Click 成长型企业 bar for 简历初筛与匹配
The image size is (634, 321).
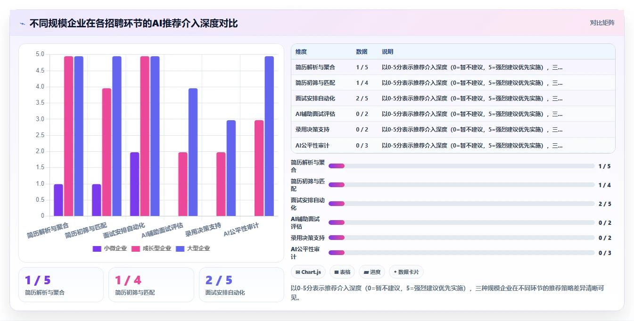(x=107, y=152)
